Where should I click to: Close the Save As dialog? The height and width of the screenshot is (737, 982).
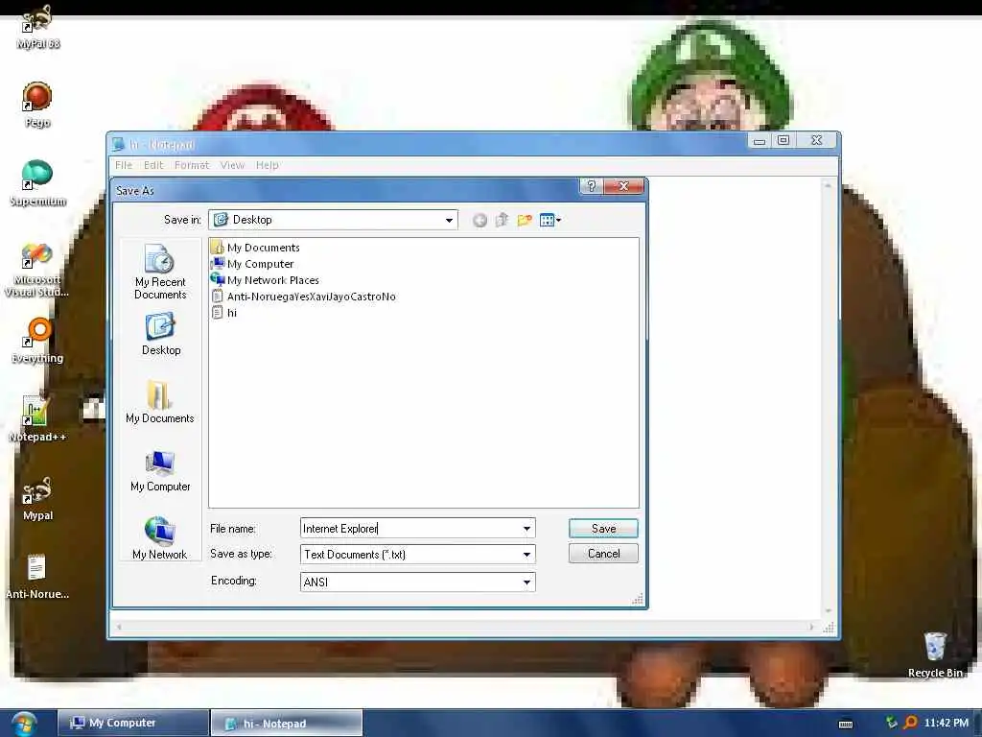[x=623, y=186]
